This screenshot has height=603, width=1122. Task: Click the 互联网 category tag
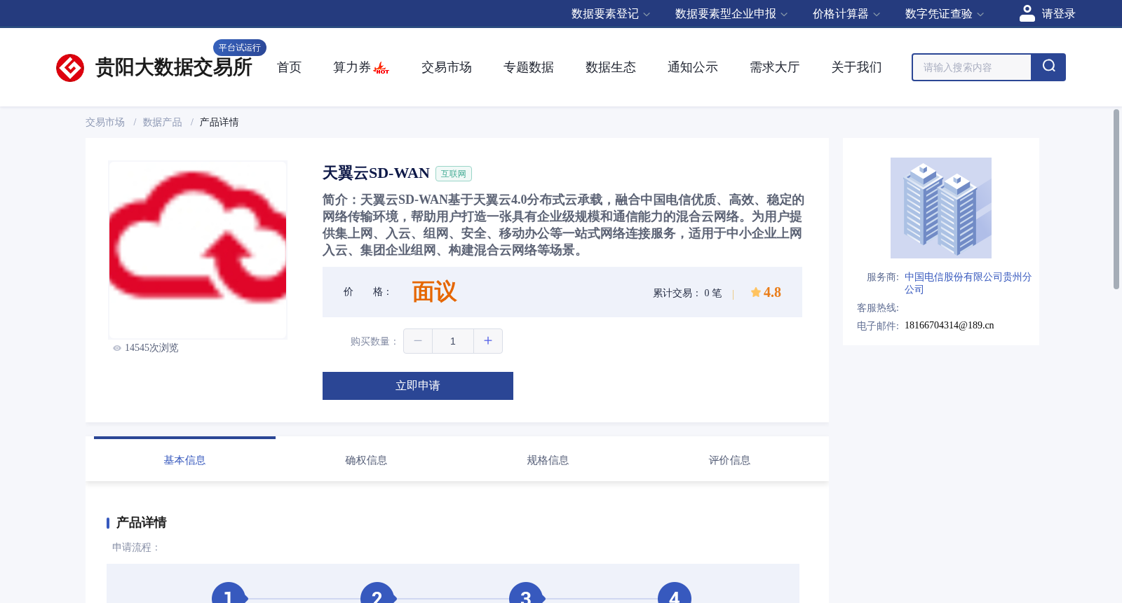tap(454, 174)
